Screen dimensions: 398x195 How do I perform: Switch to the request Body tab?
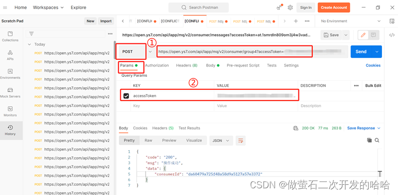click(x=213, y=66)
